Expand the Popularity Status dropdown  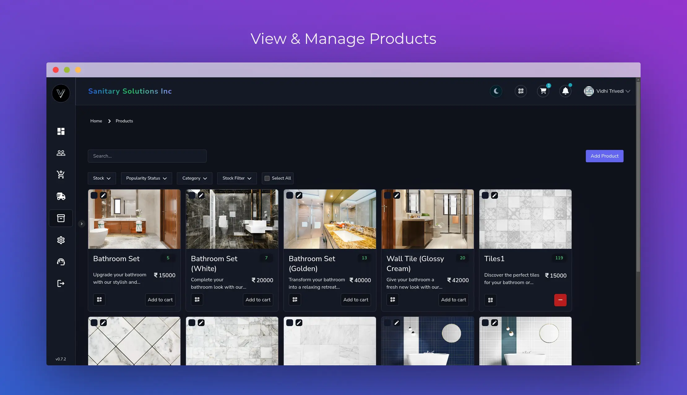point(146,178)
